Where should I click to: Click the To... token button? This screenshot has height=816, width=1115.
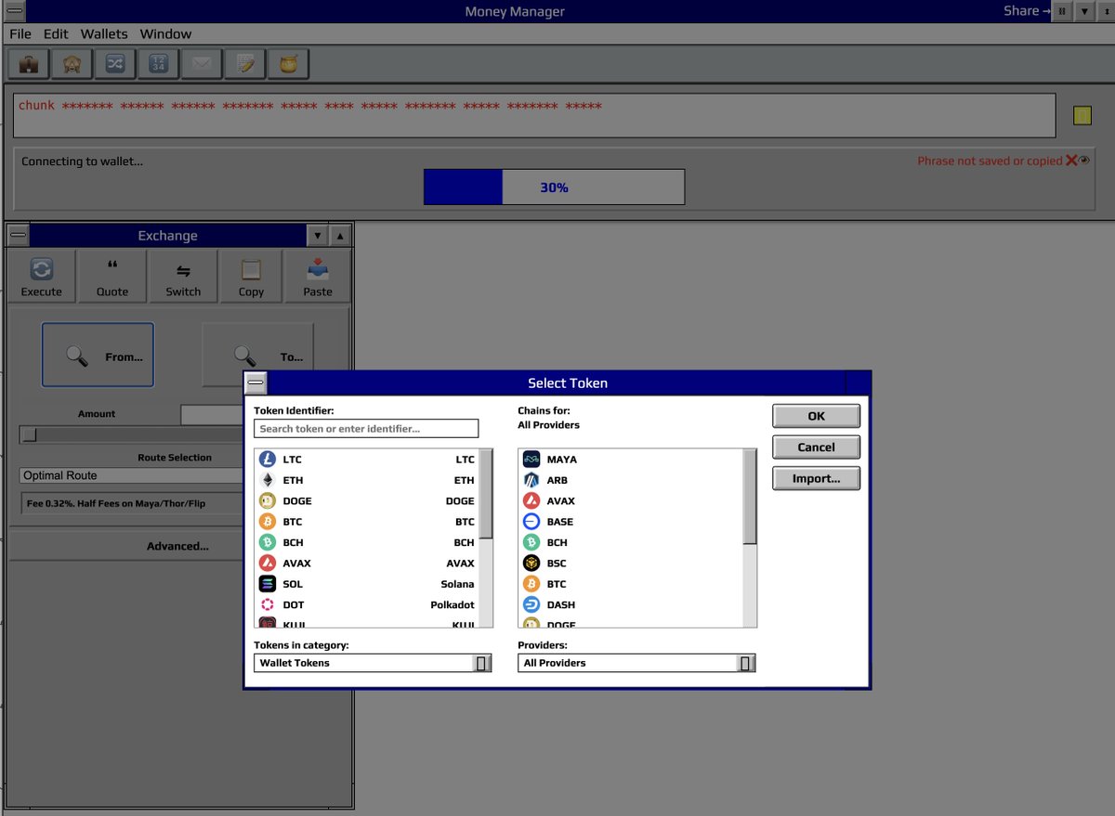pos(258,355)
